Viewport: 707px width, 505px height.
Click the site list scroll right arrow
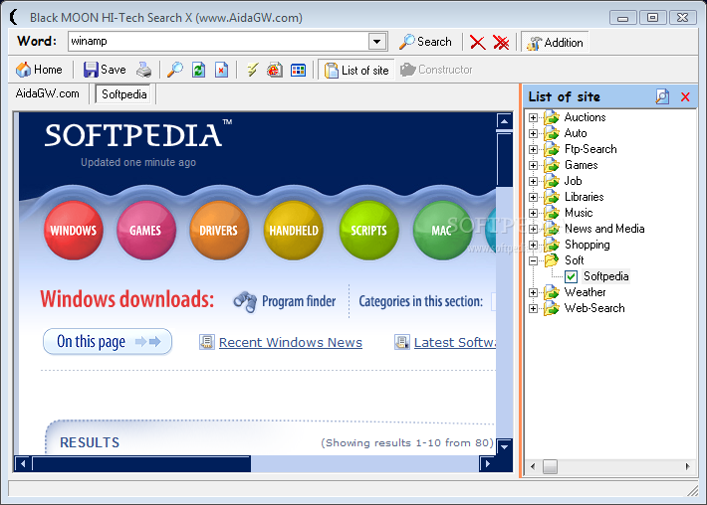[688, 466]
